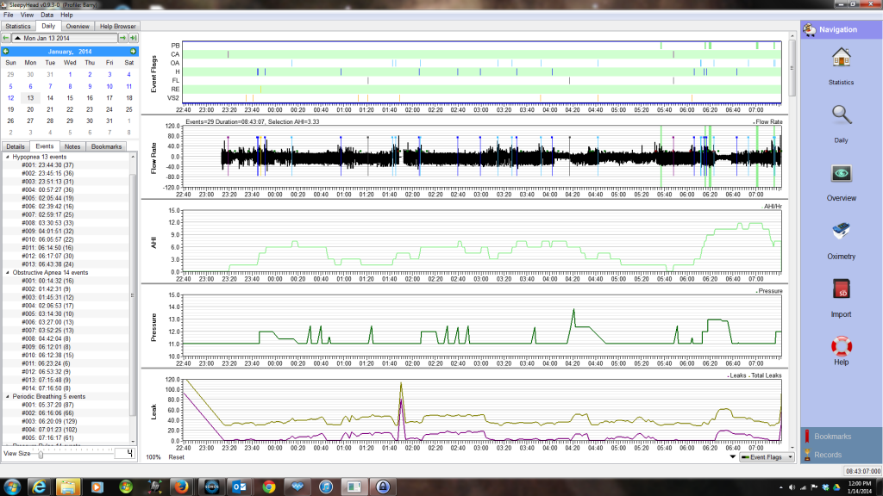Open the Data menu
The height and width of the screenshot is (496, 883).
pos(47,15)
